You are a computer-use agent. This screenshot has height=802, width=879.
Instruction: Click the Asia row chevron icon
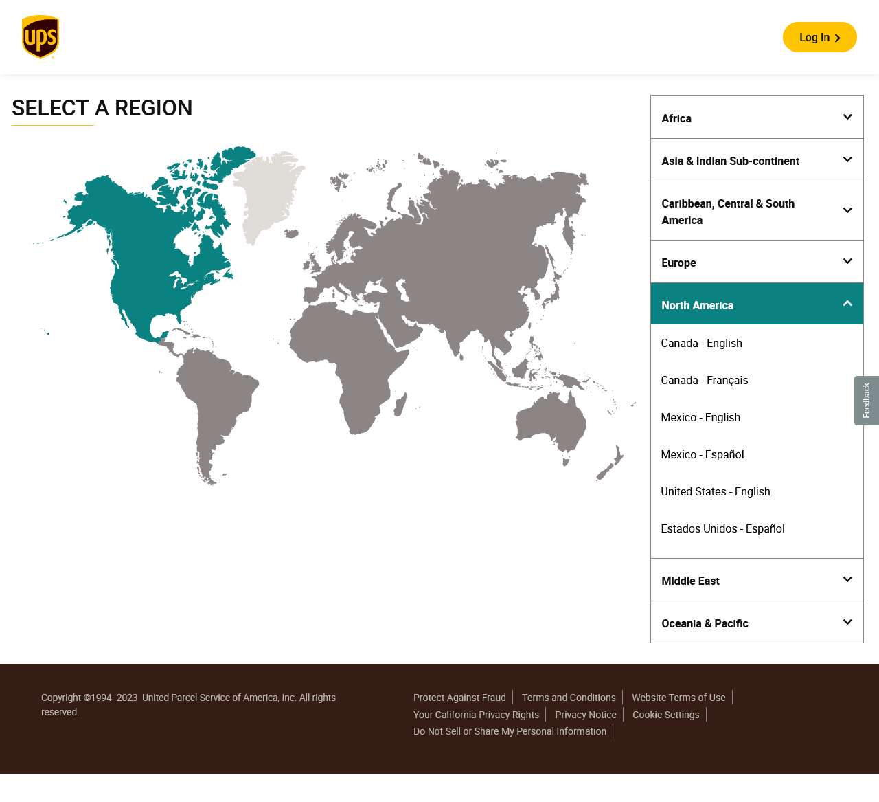tap(847, 159)
